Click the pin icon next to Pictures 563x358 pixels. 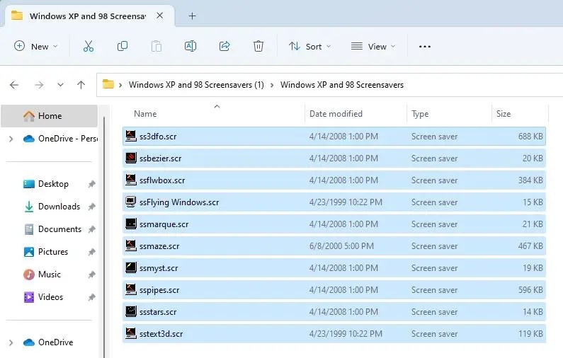91,252
